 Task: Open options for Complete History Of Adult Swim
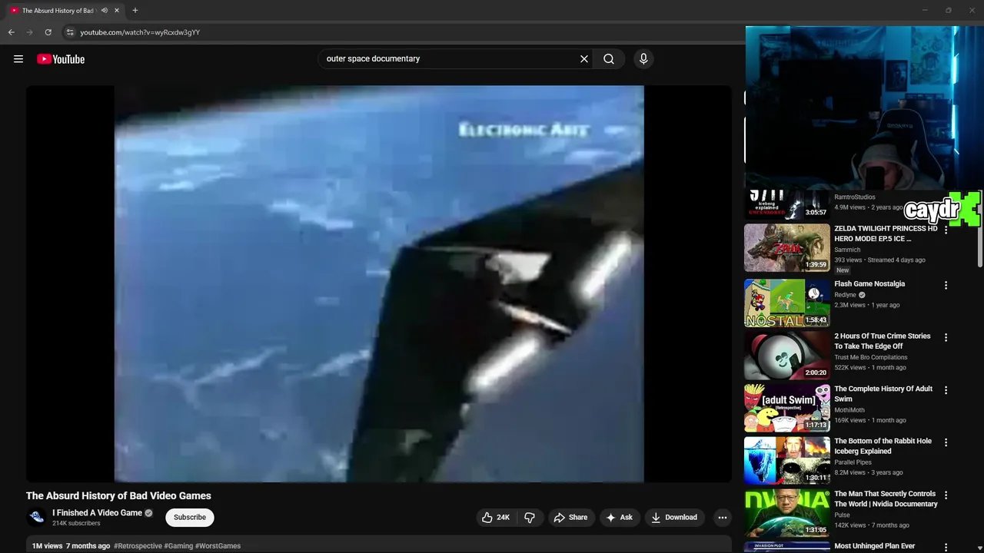pos(946,390)
